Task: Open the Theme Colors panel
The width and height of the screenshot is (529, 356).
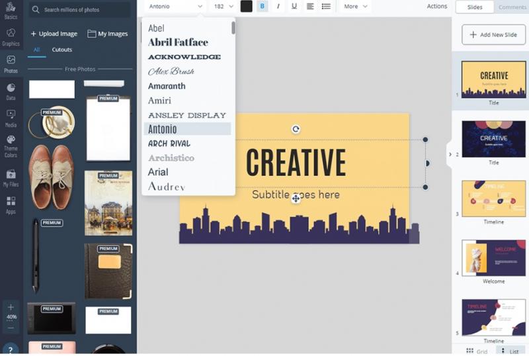Action: pyautogui.click(x=11, y=147)
